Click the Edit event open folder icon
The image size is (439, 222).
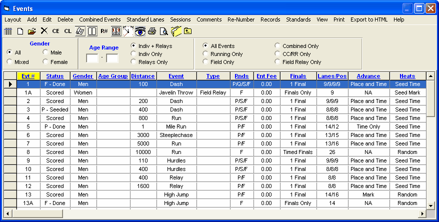pyautogui.click(x=32, y=31)
